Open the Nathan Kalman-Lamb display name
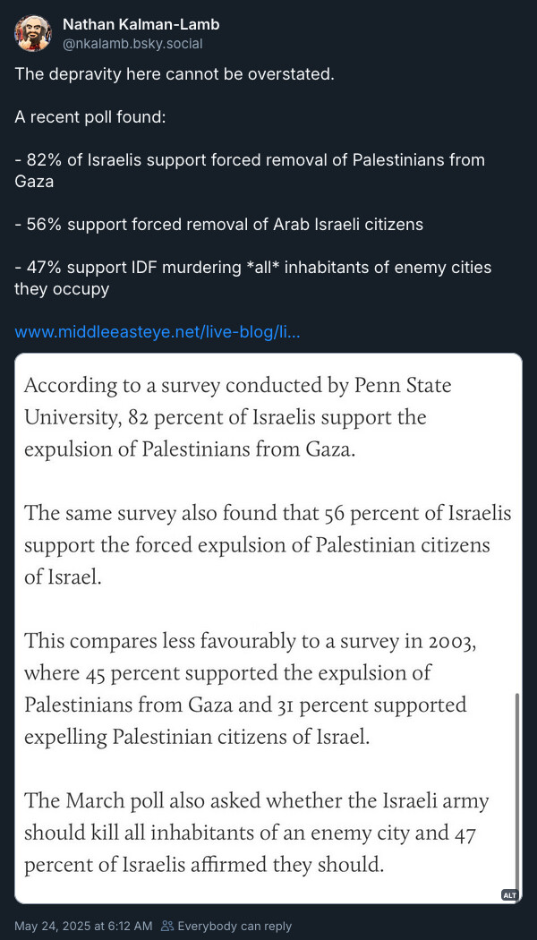The image size is (537, 940). pos(141,24)
